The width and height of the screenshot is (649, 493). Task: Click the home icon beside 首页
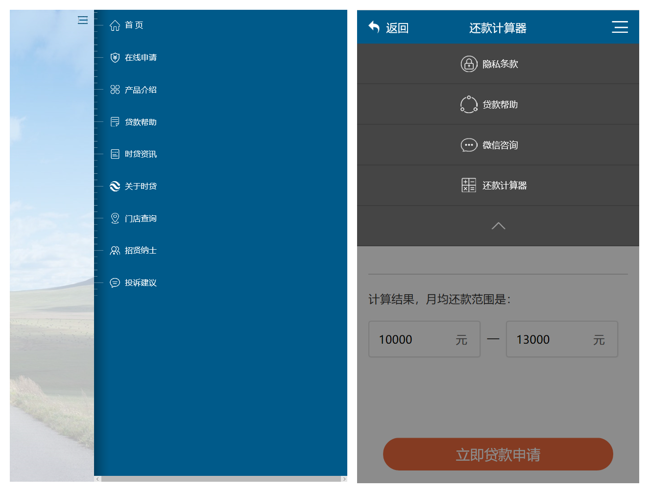(x=115, y=25)
